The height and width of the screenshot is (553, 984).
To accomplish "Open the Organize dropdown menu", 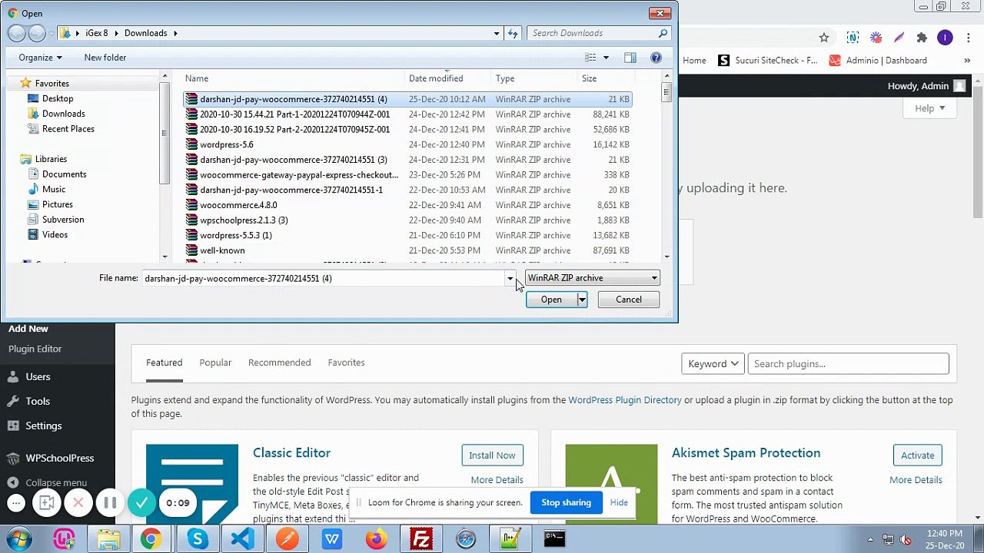I will [x=40, y=58].
